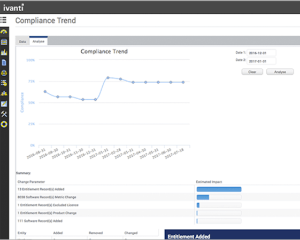Open the pencil edit icon

point(4,103)
